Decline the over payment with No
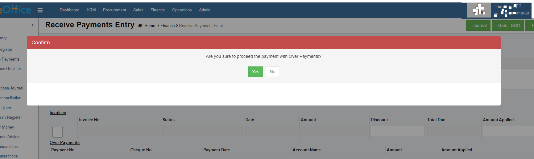This screenshot has height=159, width=534. click(272, 72)
